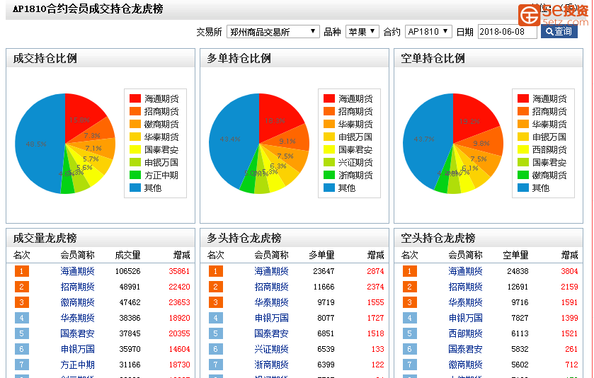Open 招商期货 link in 空头持仓龙虎榜
Viewport: 594px width, 378px height.
pos(465,287)
